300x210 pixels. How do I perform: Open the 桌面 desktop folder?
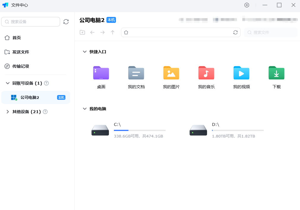tap(101, 78)
